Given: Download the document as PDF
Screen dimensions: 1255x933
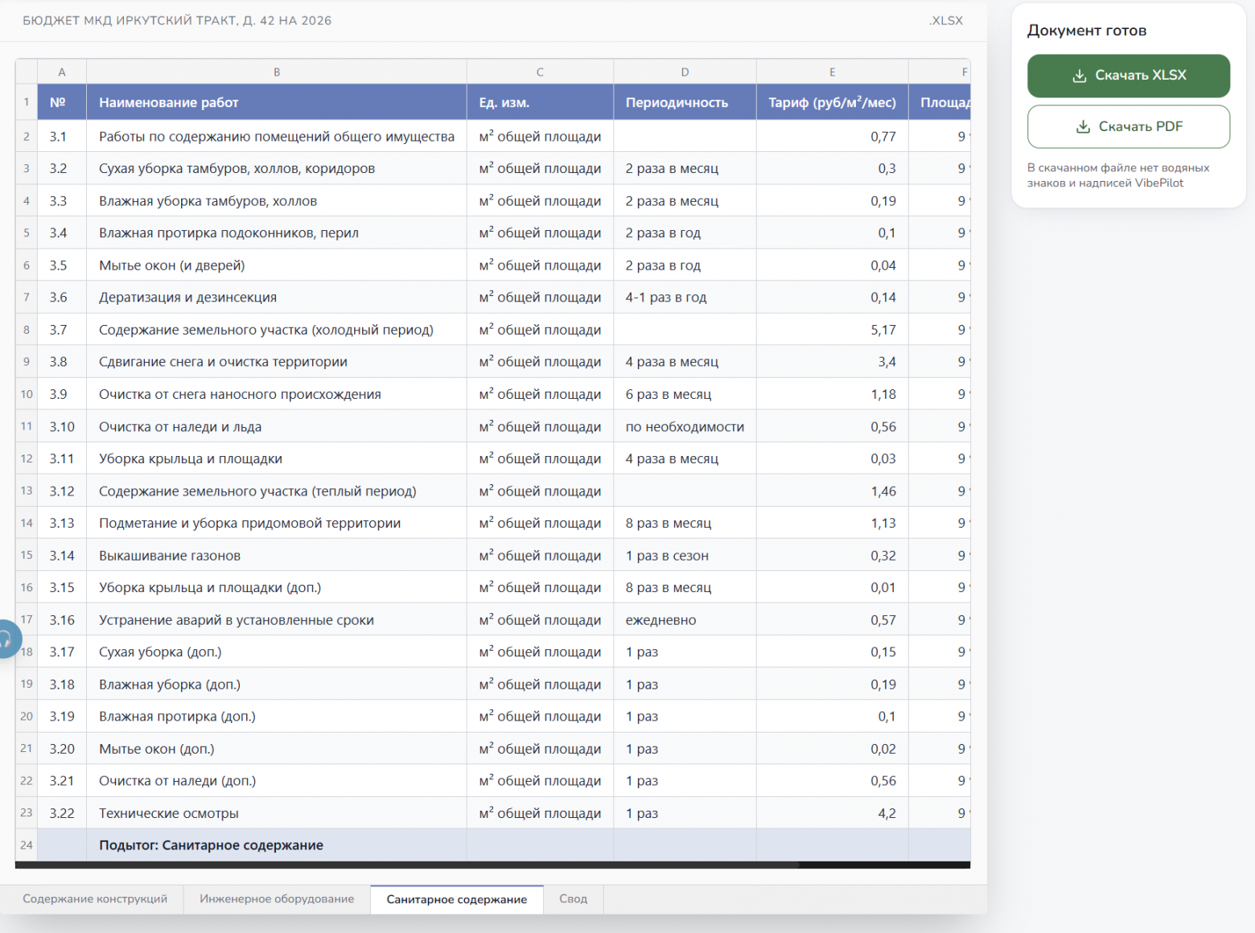Looking at the screenshot, I should 1129,126.
